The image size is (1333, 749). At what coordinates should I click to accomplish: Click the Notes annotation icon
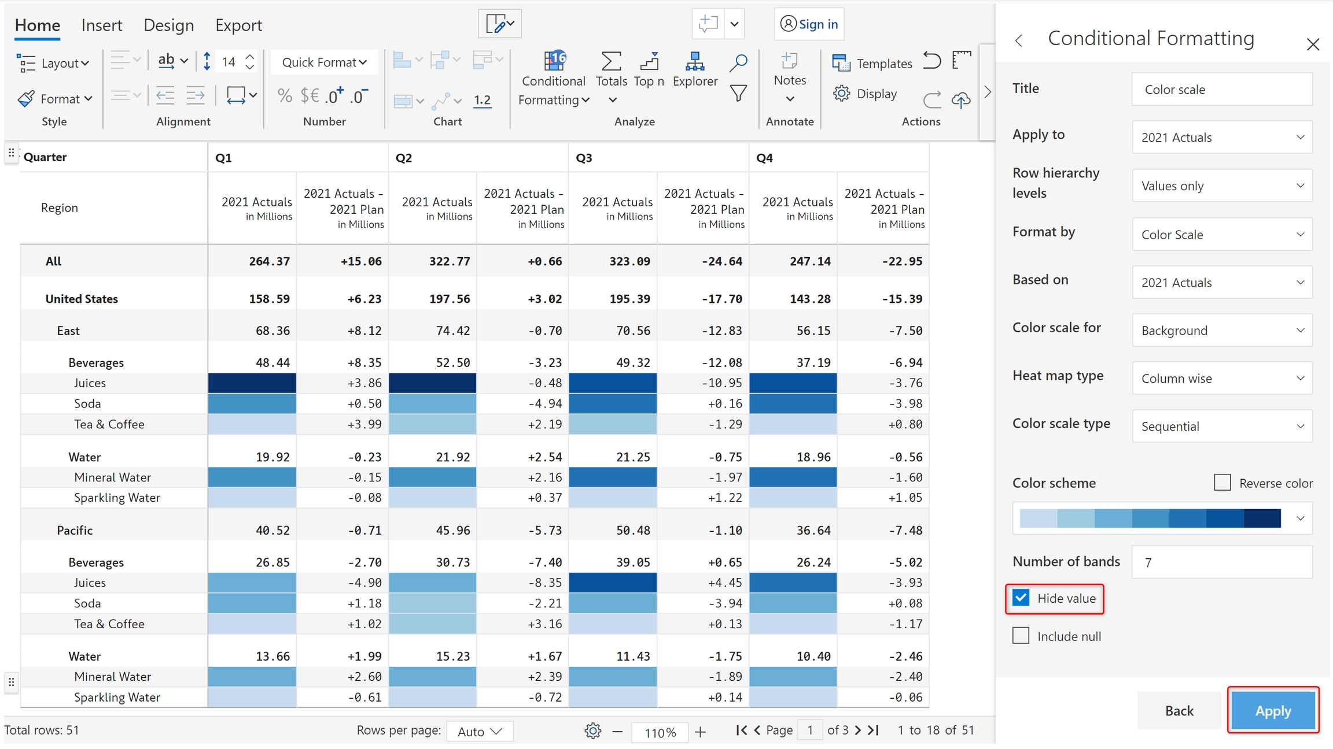(x=789, y=61)
